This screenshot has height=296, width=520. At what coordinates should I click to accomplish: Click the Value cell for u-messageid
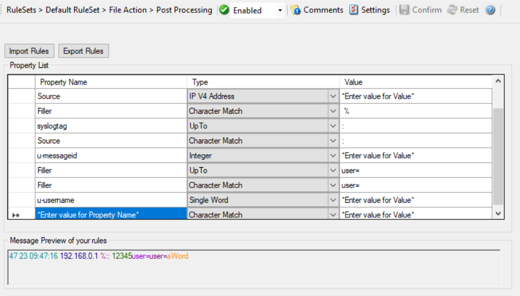[x=416, y=156]
